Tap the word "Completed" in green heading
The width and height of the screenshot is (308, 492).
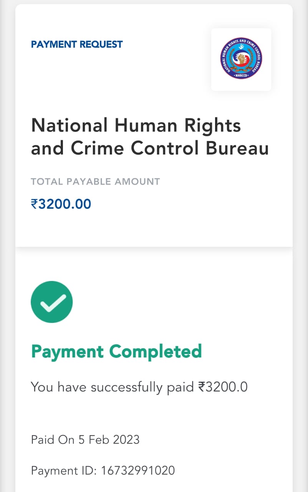tap(156, 351)
